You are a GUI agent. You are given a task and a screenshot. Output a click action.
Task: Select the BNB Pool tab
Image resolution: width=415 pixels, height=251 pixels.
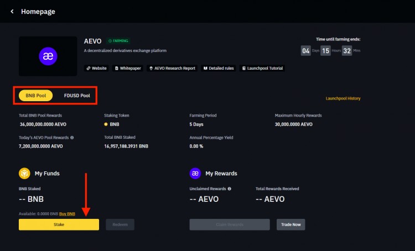tap(36, 96)
